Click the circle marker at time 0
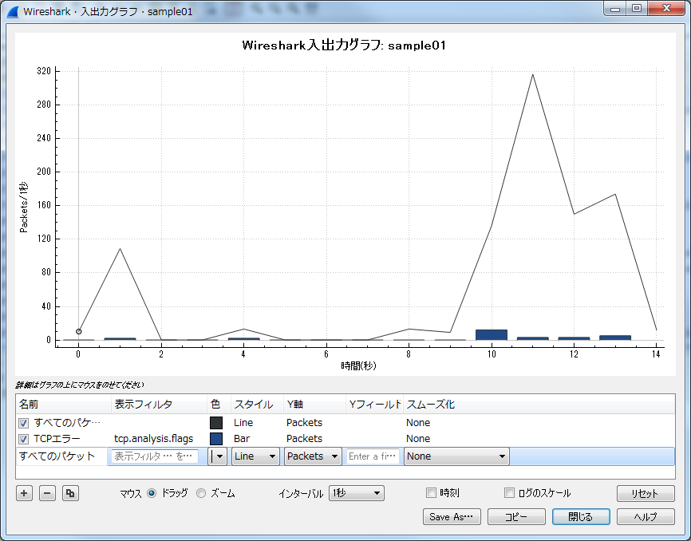Image resolution: width=691 pixels, height=541 pixels. click(78, 331)
